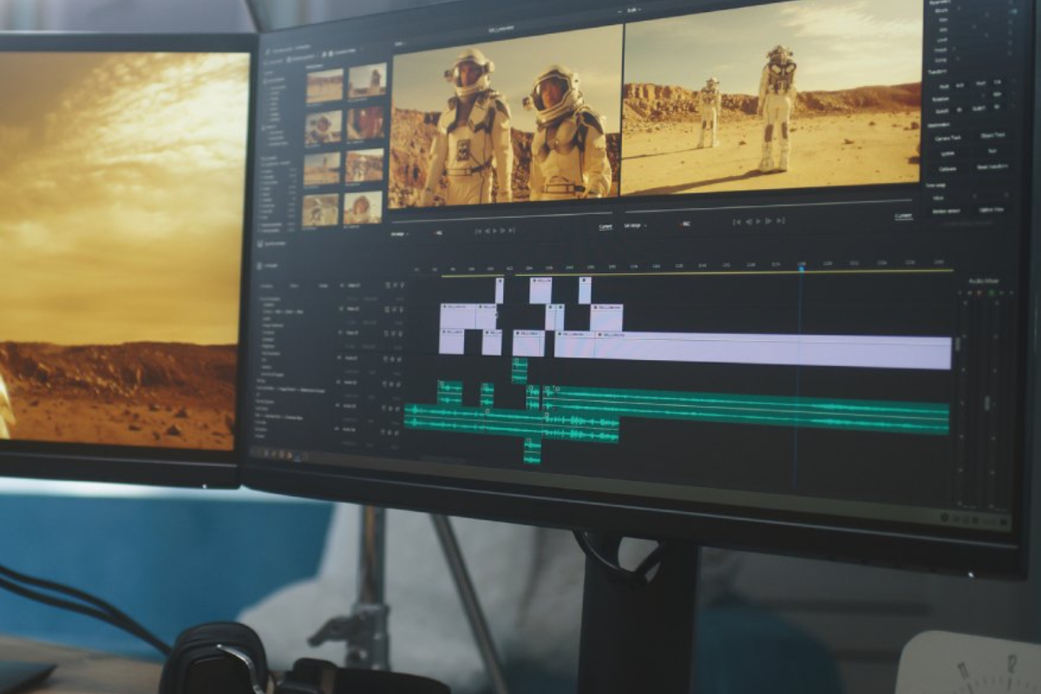The width and height of the screenshot is (1041, 694).
Task: Step forward one frame in left viewer
Action: coord(503,231)
